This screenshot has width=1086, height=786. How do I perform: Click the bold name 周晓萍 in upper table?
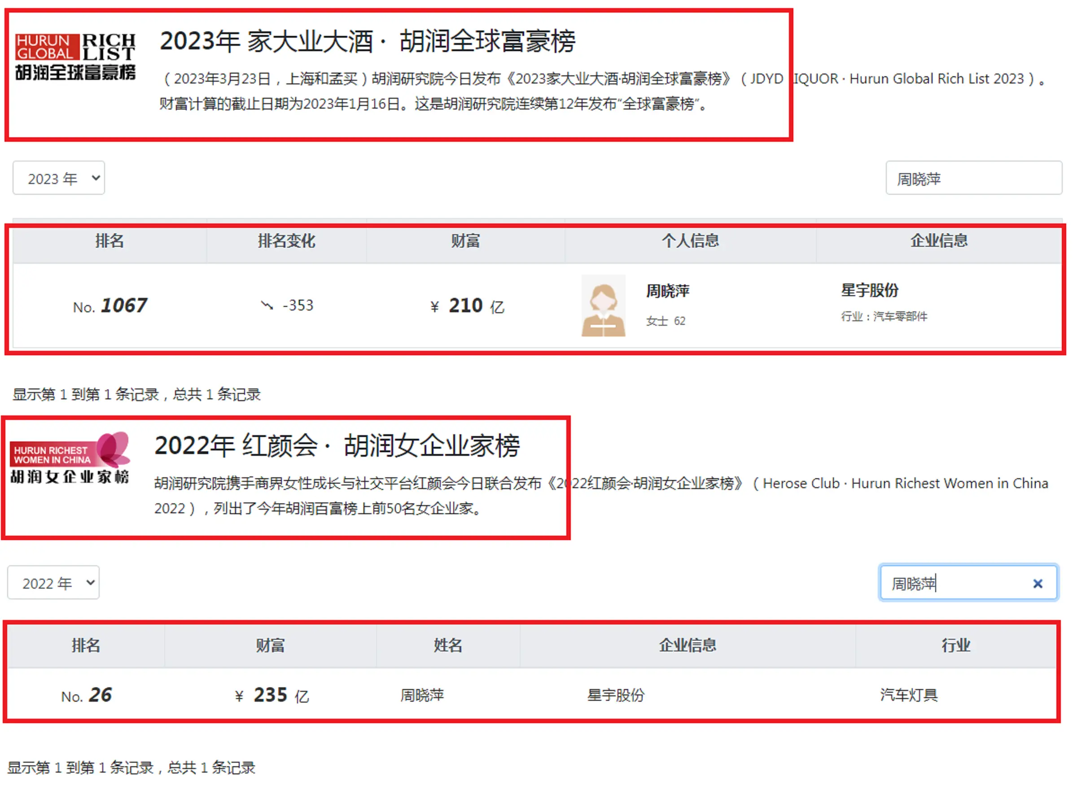click(668, 291)
